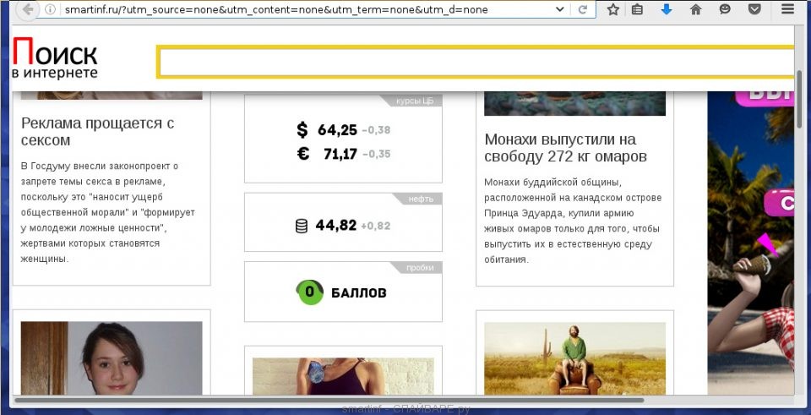
Task: Click the пробки traffic score widget
Action: point(343,292)
